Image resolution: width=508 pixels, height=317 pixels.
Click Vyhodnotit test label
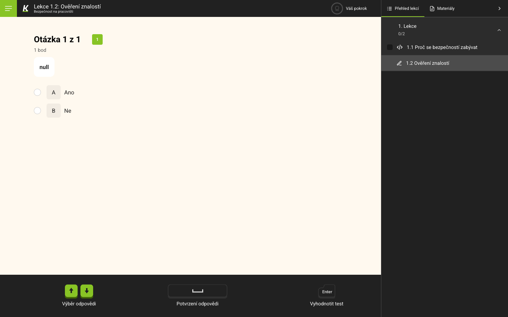click(x=327, y=304)
